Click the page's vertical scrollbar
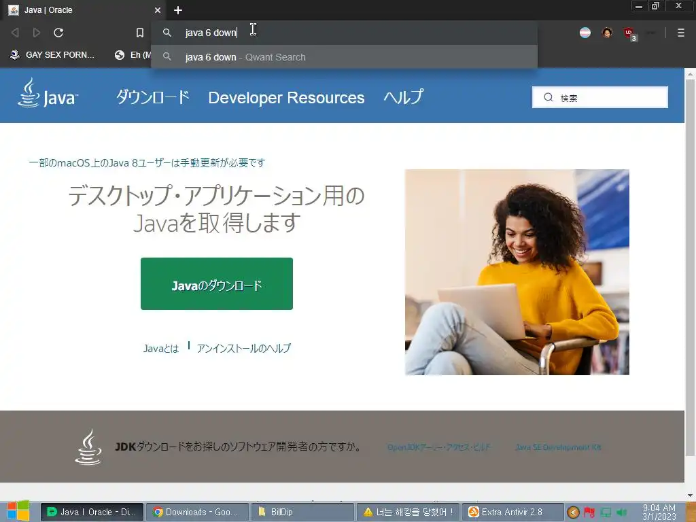 (x=690, y=266)
